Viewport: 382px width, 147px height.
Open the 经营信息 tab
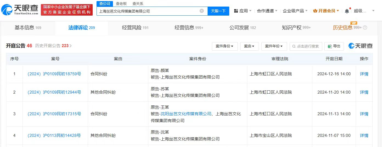pos(189,28)
